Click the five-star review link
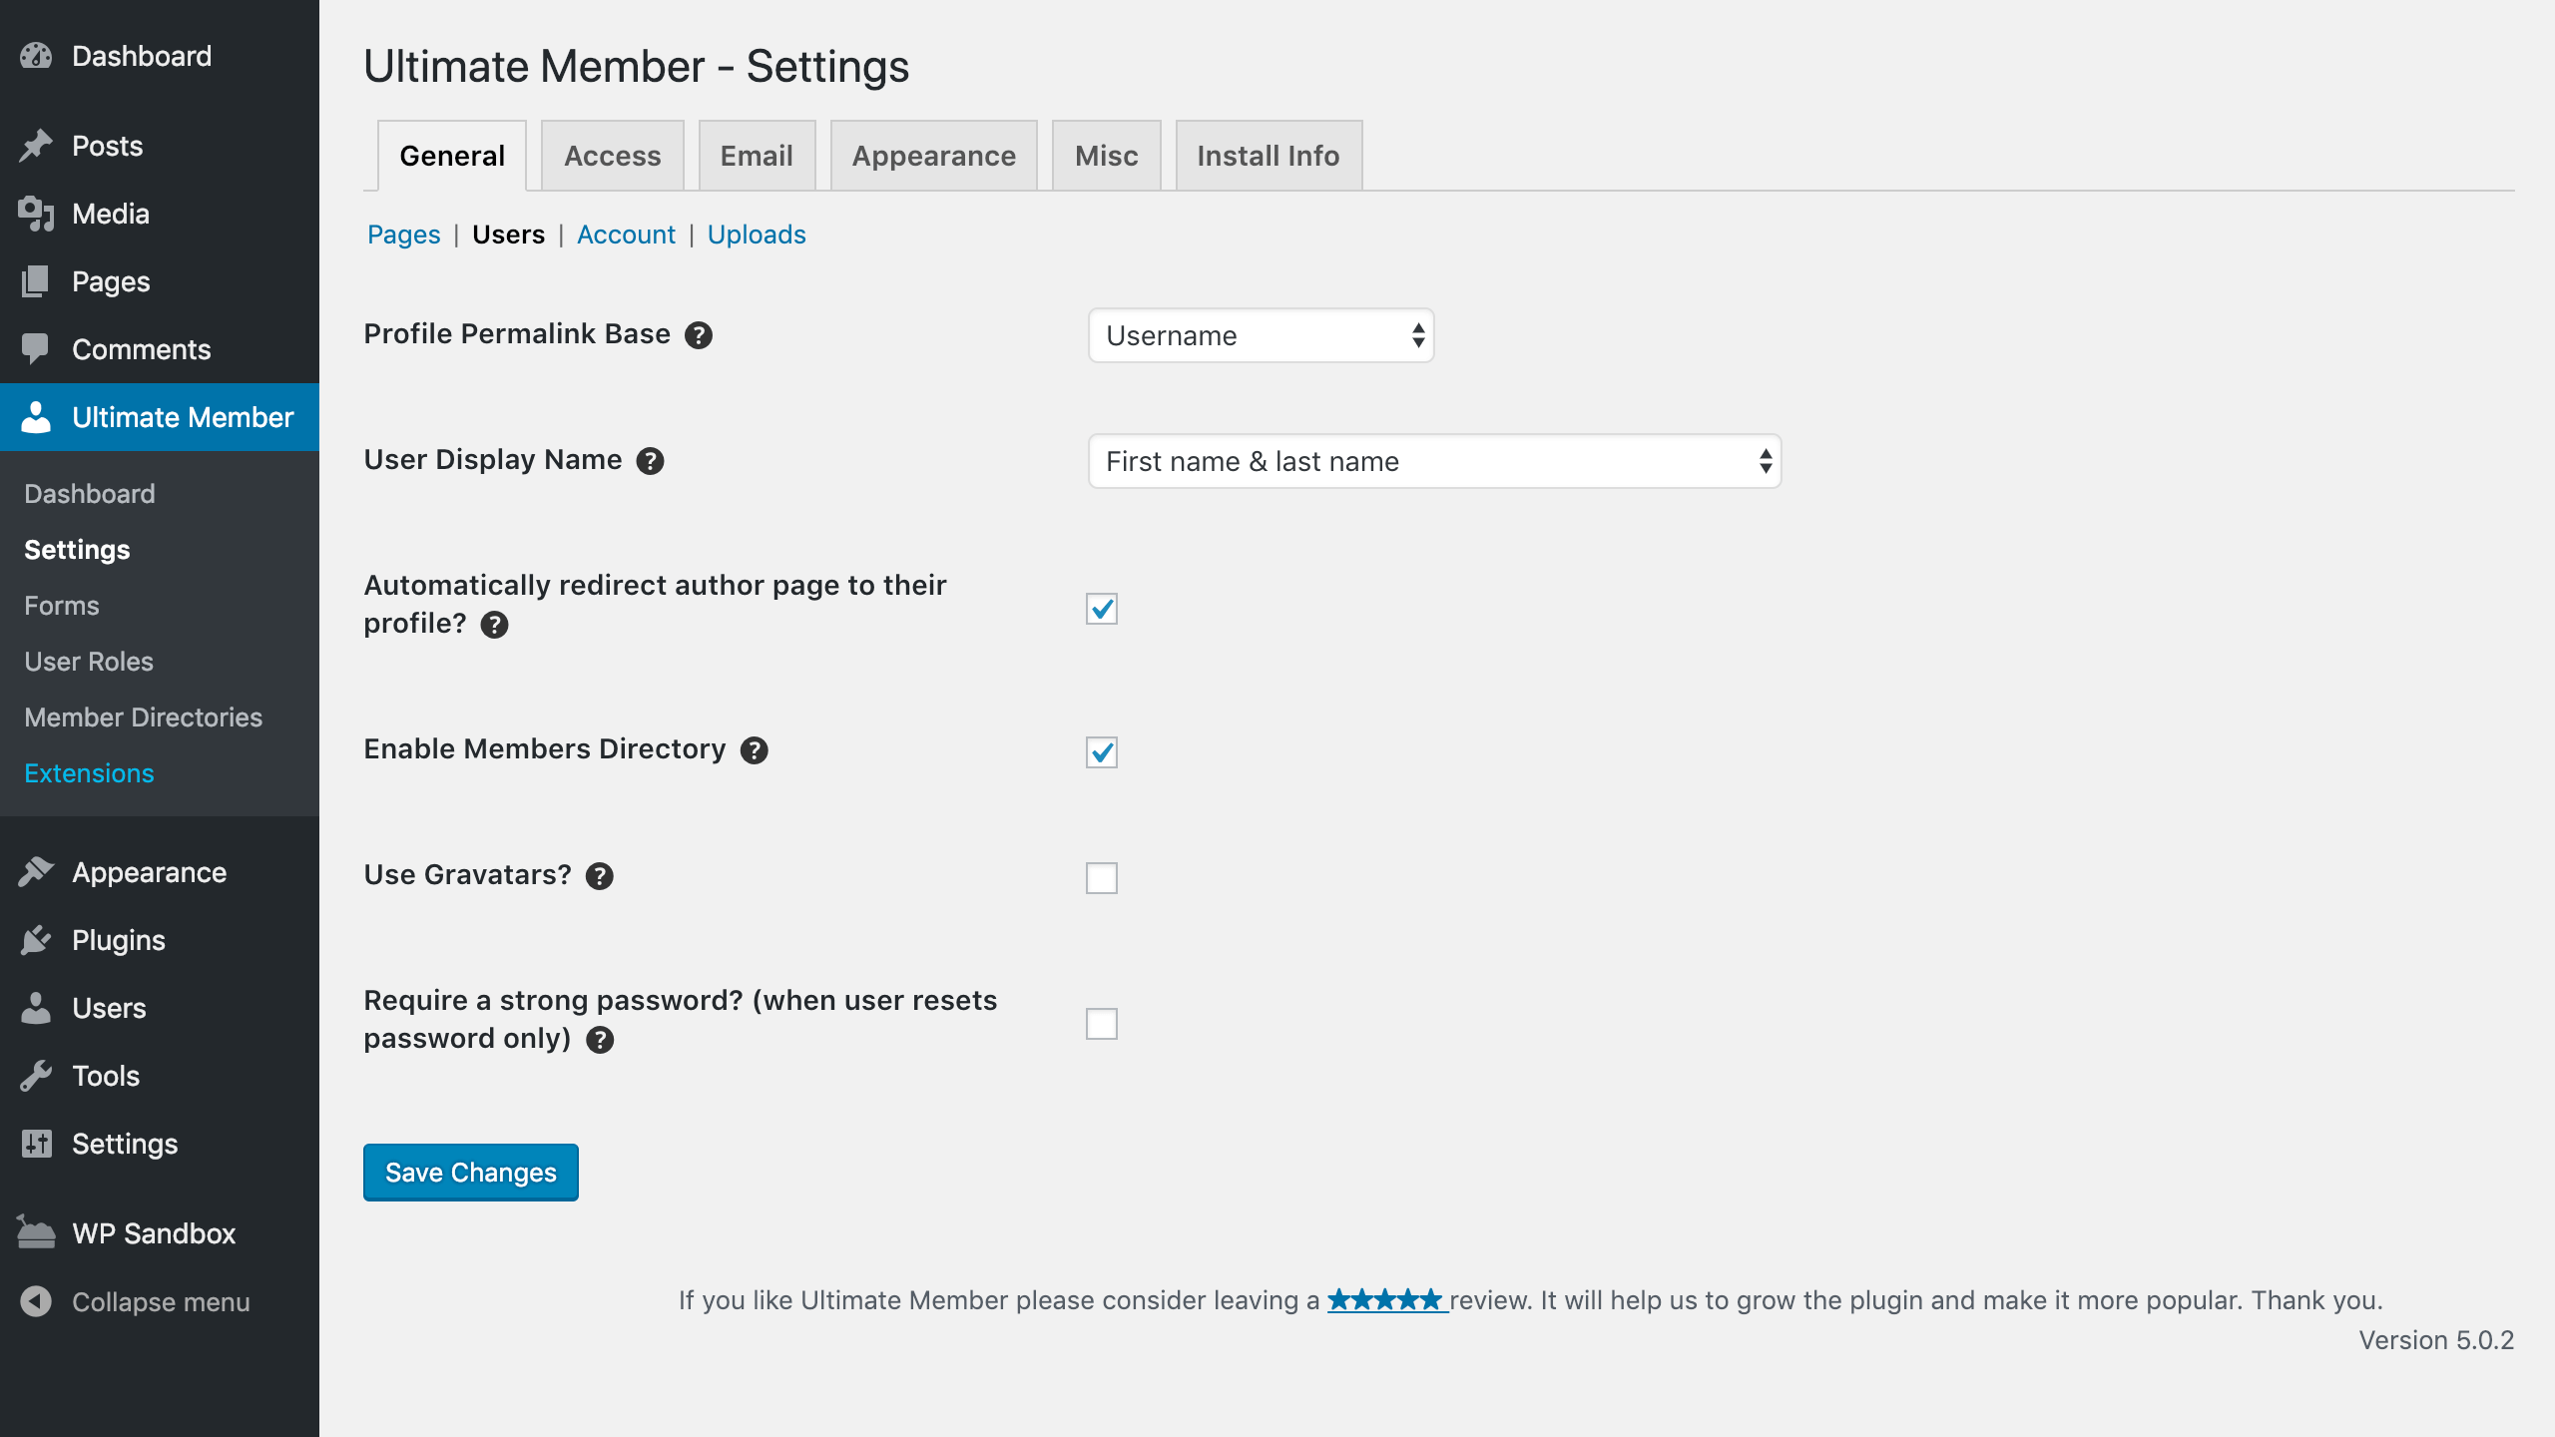 pyautogui.click(x=1385, y=1300)
